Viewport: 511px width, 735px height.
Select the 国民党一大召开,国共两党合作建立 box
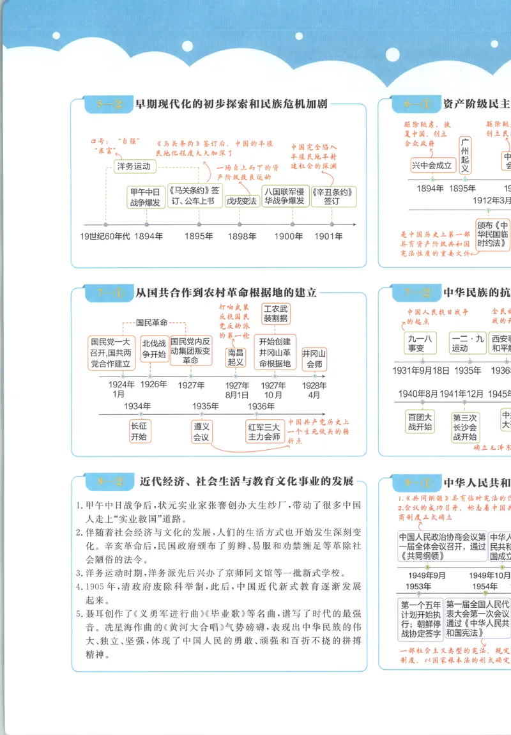[111, 353]
